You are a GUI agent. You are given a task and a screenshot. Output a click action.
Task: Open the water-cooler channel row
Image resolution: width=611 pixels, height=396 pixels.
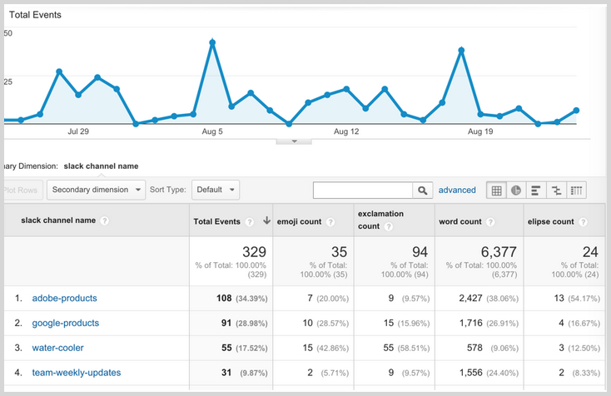[x=57, y=348]
